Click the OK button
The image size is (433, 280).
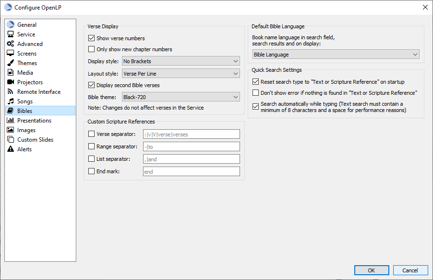(x=372, y=270)
